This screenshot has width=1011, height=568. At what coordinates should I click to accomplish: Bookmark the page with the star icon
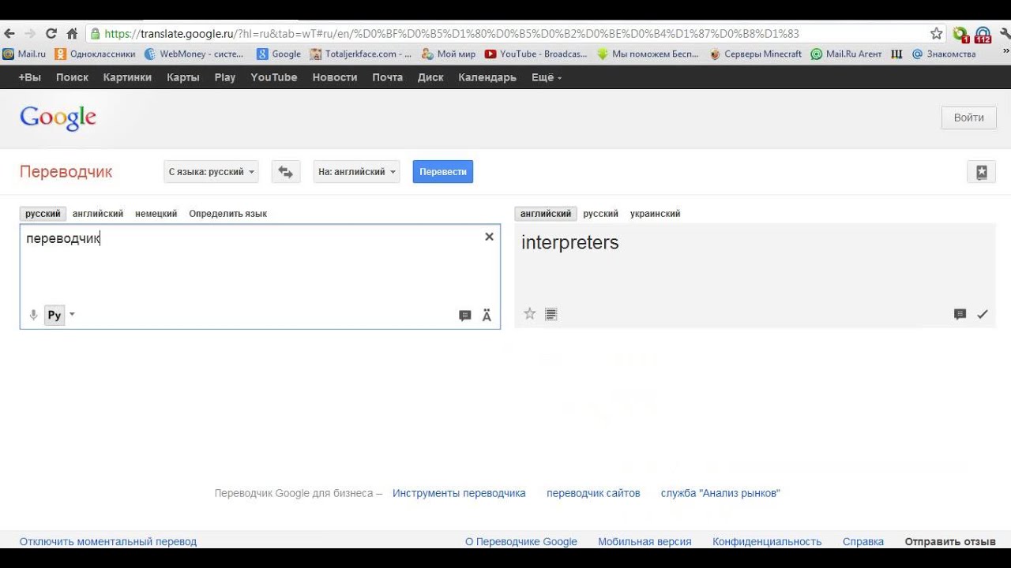tap(937, 34)
